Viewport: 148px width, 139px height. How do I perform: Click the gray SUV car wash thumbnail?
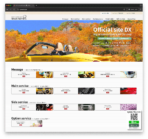86,107
